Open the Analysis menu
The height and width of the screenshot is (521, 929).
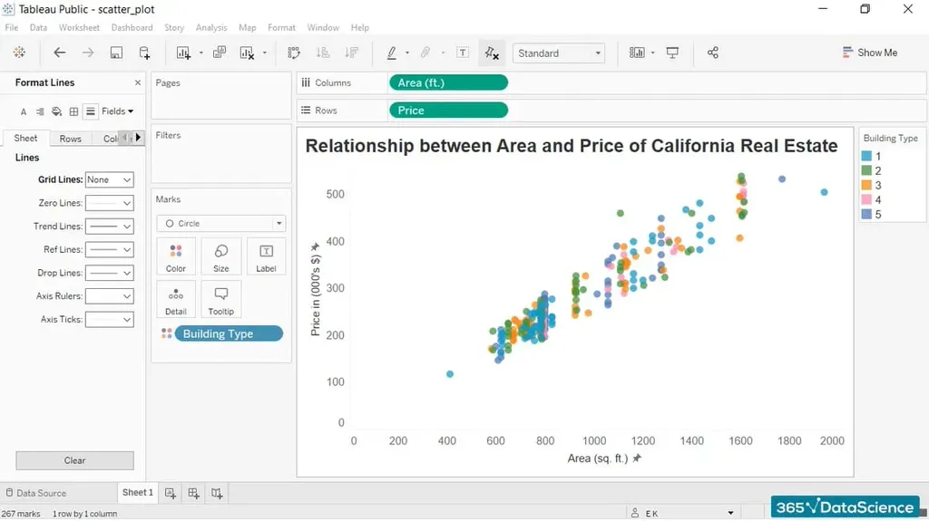[x=211, y=28]
